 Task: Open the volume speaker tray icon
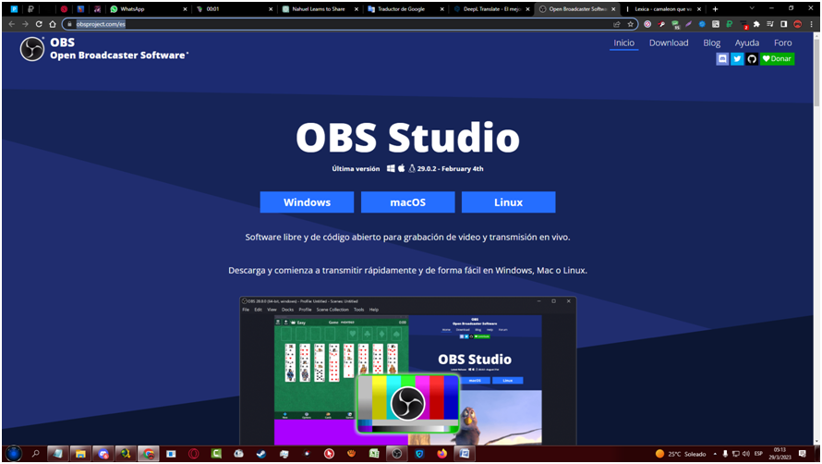coord(745,454)
